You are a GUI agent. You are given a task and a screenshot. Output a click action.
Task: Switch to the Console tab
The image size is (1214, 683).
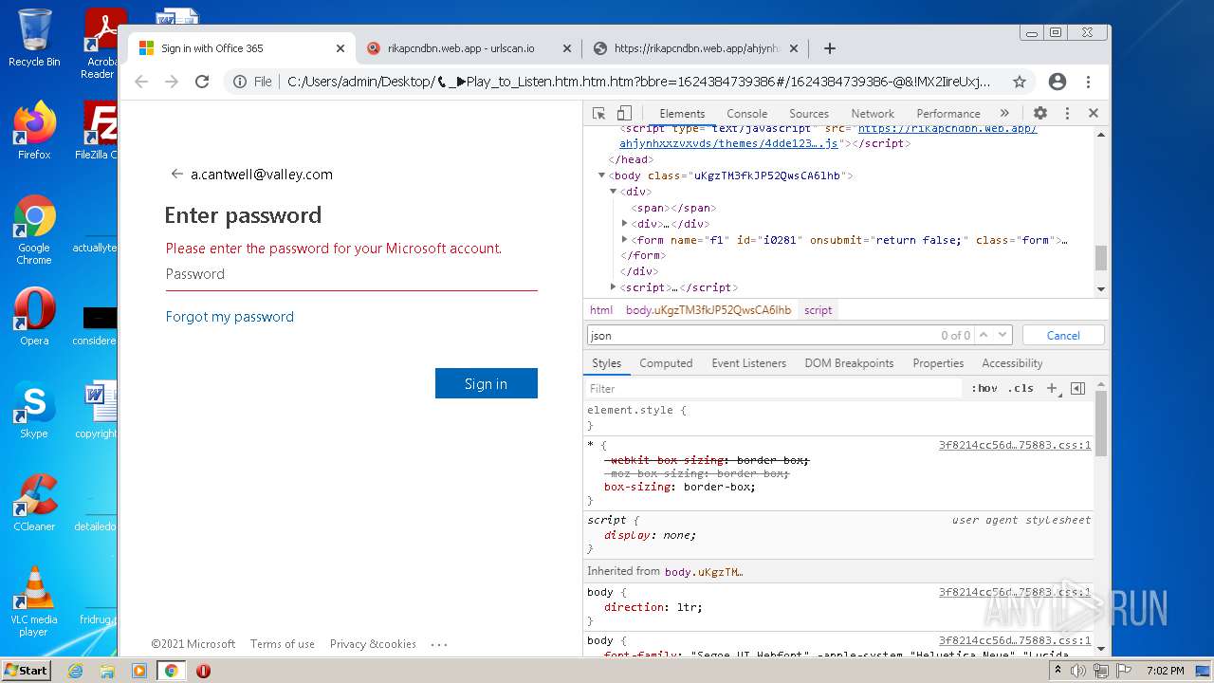click(746, 113)
